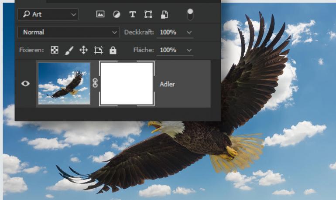Screen dimensions: 336x200
Task: Lock artboard nesting crop icon
Action: coord(98,50)
